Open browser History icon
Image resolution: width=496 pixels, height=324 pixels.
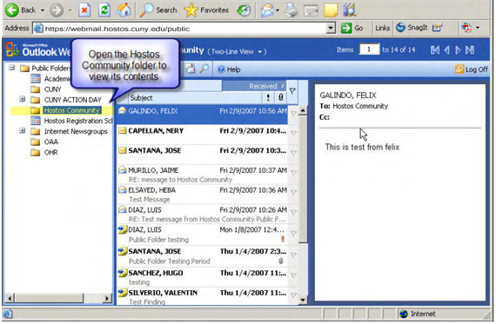244,10
